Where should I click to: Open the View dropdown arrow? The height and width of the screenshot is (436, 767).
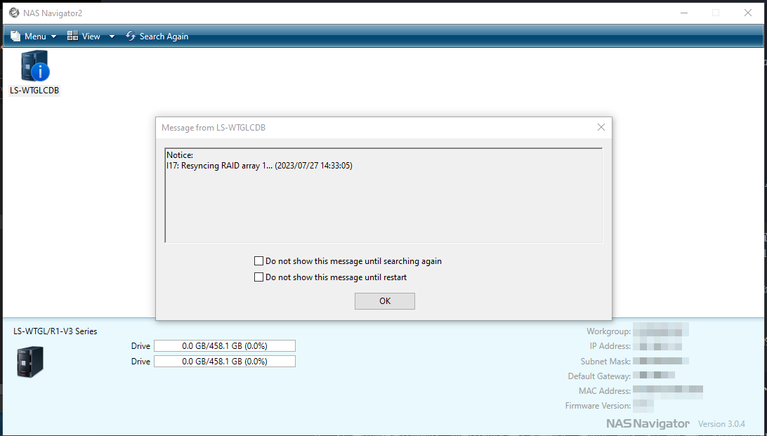tap(111, 36)
